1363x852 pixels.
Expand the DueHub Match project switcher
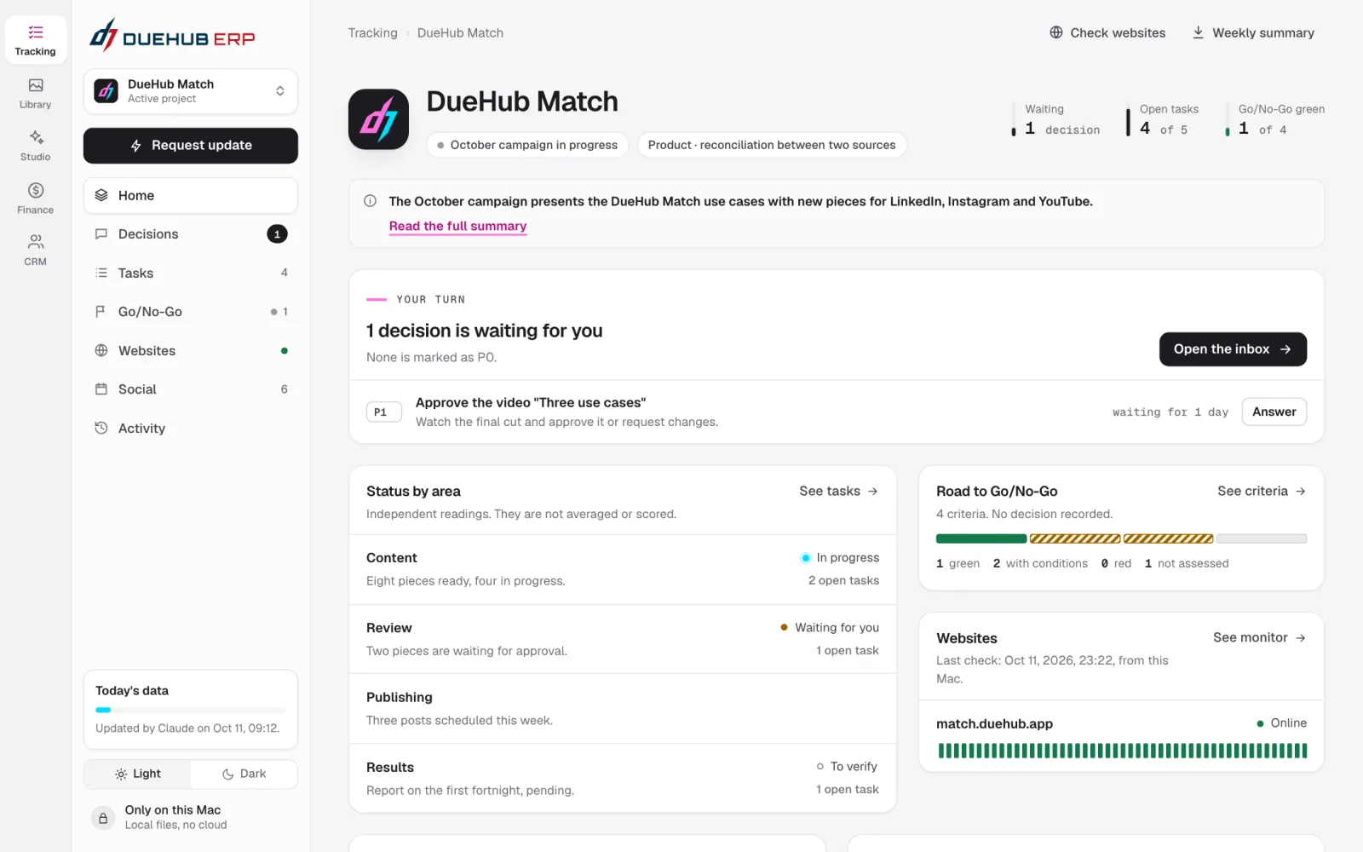tap(191, 91)
